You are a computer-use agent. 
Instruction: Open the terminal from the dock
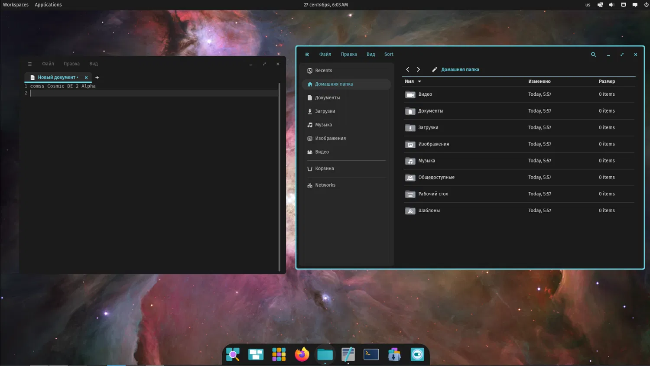click(x=371, y=354)
